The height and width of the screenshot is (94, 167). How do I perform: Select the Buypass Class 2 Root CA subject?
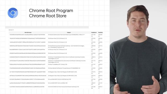click(x=62, y=72)
